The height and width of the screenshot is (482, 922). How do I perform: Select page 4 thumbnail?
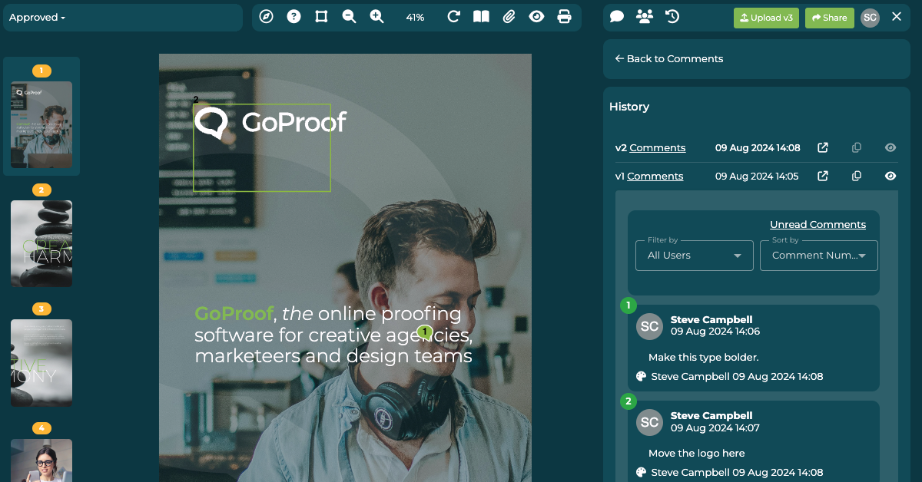point(41,461)
